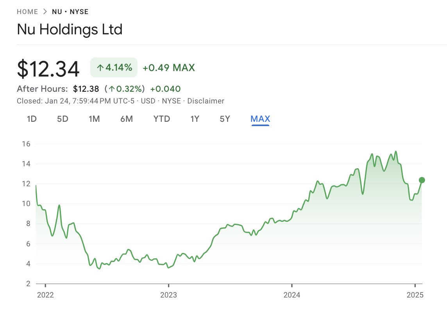447x310 pixels.
Task: Show the YTD chart range
Action: pyautogui.click(x=162, y=119)
